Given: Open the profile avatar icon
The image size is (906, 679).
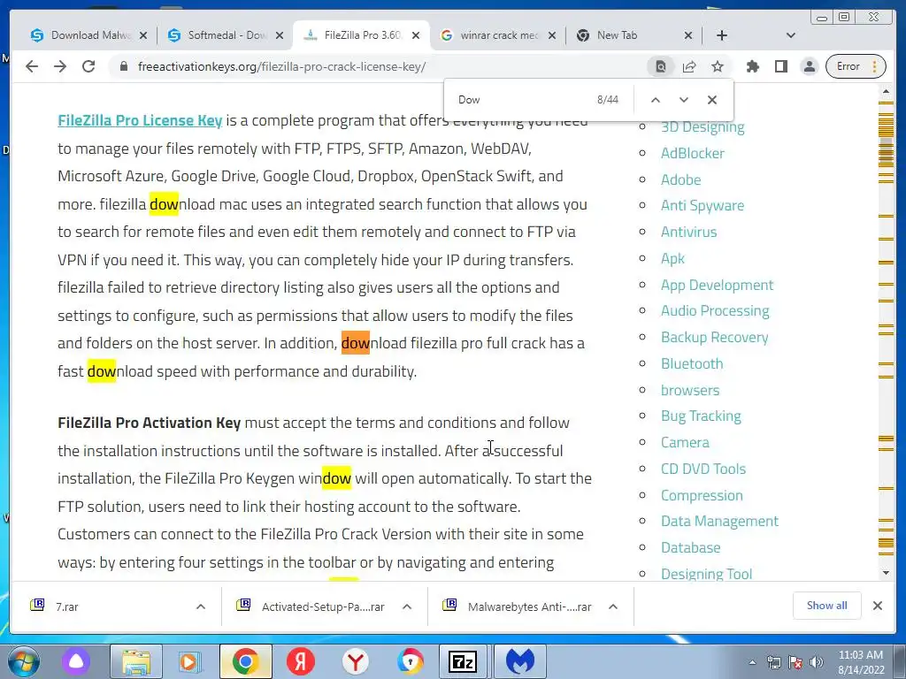Looking at the screenshot, I should point(810,66).
